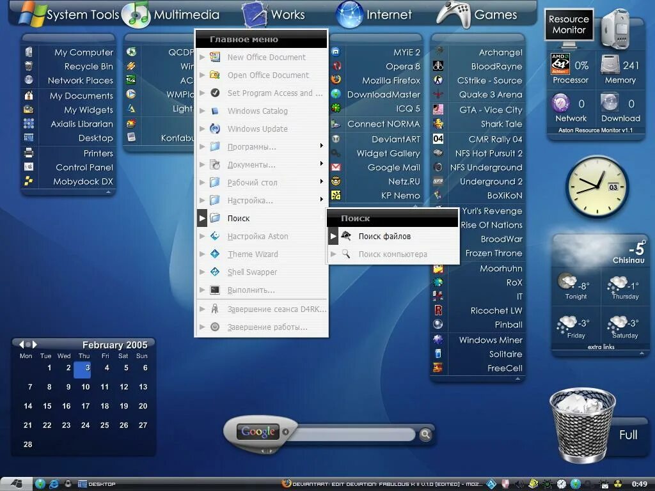The width and height of the screenshot is (655, 491).
Task: Open the Recycle Bin icon in System Tools
Action: point(29,66)
